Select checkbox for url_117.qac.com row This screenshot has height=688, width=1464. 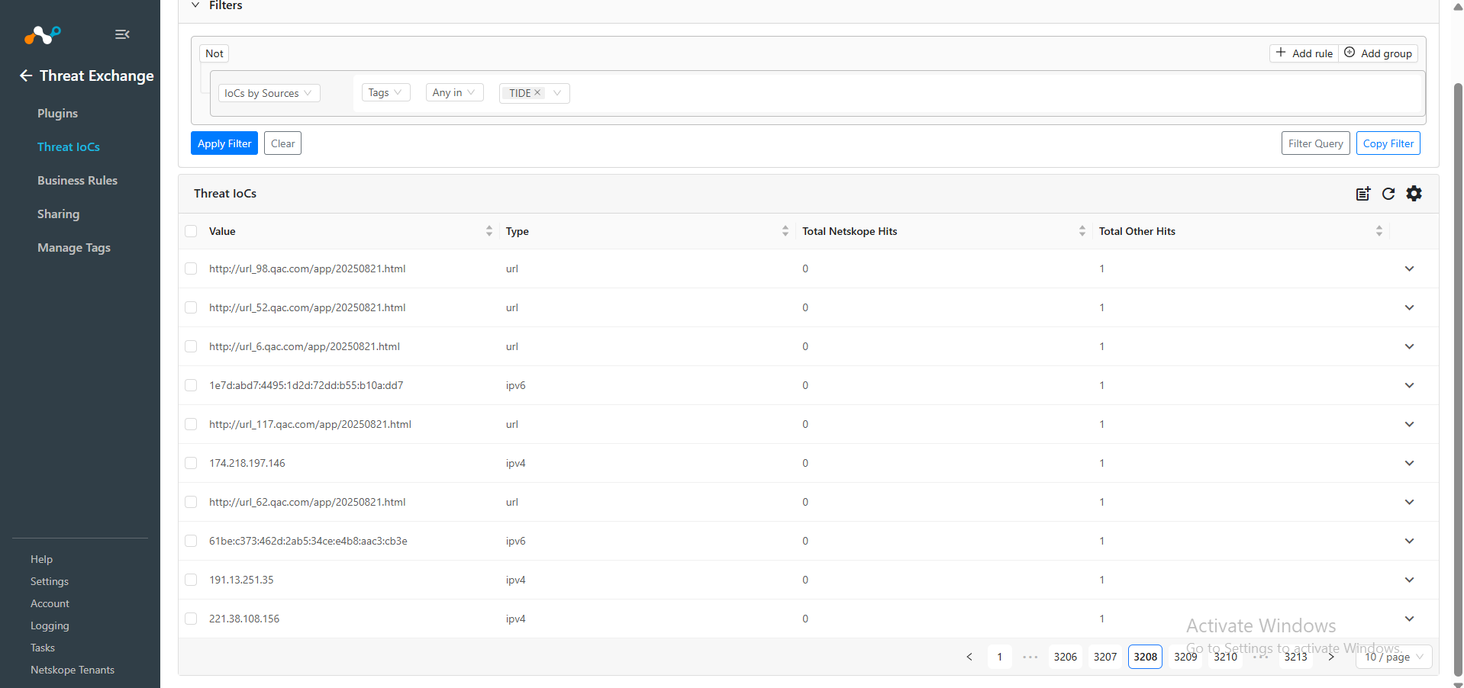click(x=191, y=424)
